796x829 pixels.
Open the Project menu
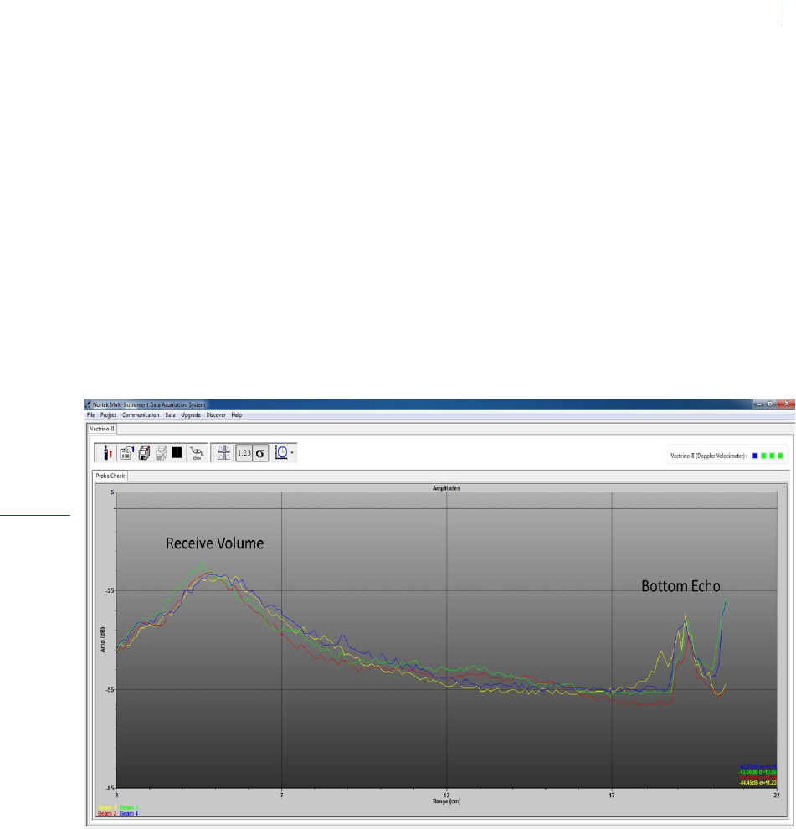(108, 415)
